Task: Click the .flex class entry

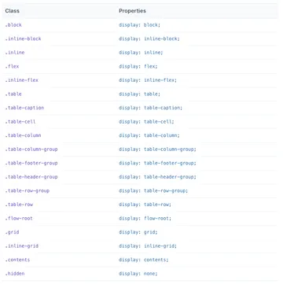Action: point(12,66)
